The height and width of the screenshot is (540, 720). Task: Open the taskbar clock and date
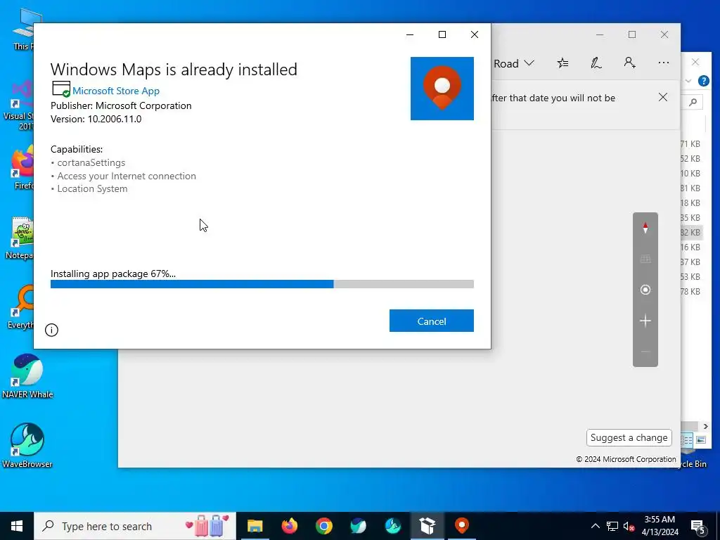click(x=660, y=526)
